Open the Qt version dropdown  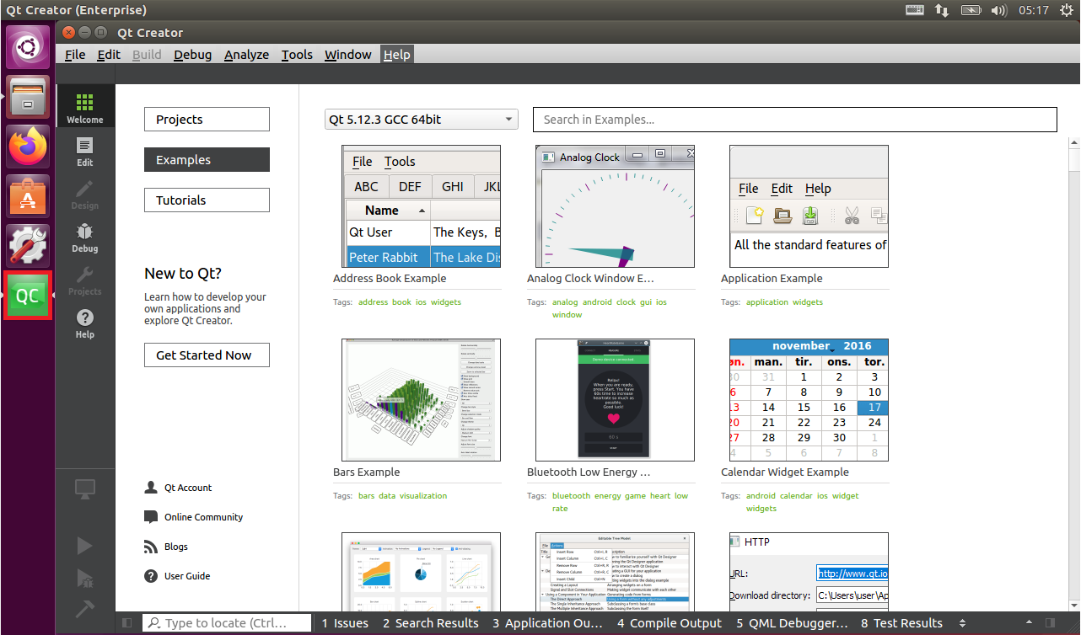[421, 120]
